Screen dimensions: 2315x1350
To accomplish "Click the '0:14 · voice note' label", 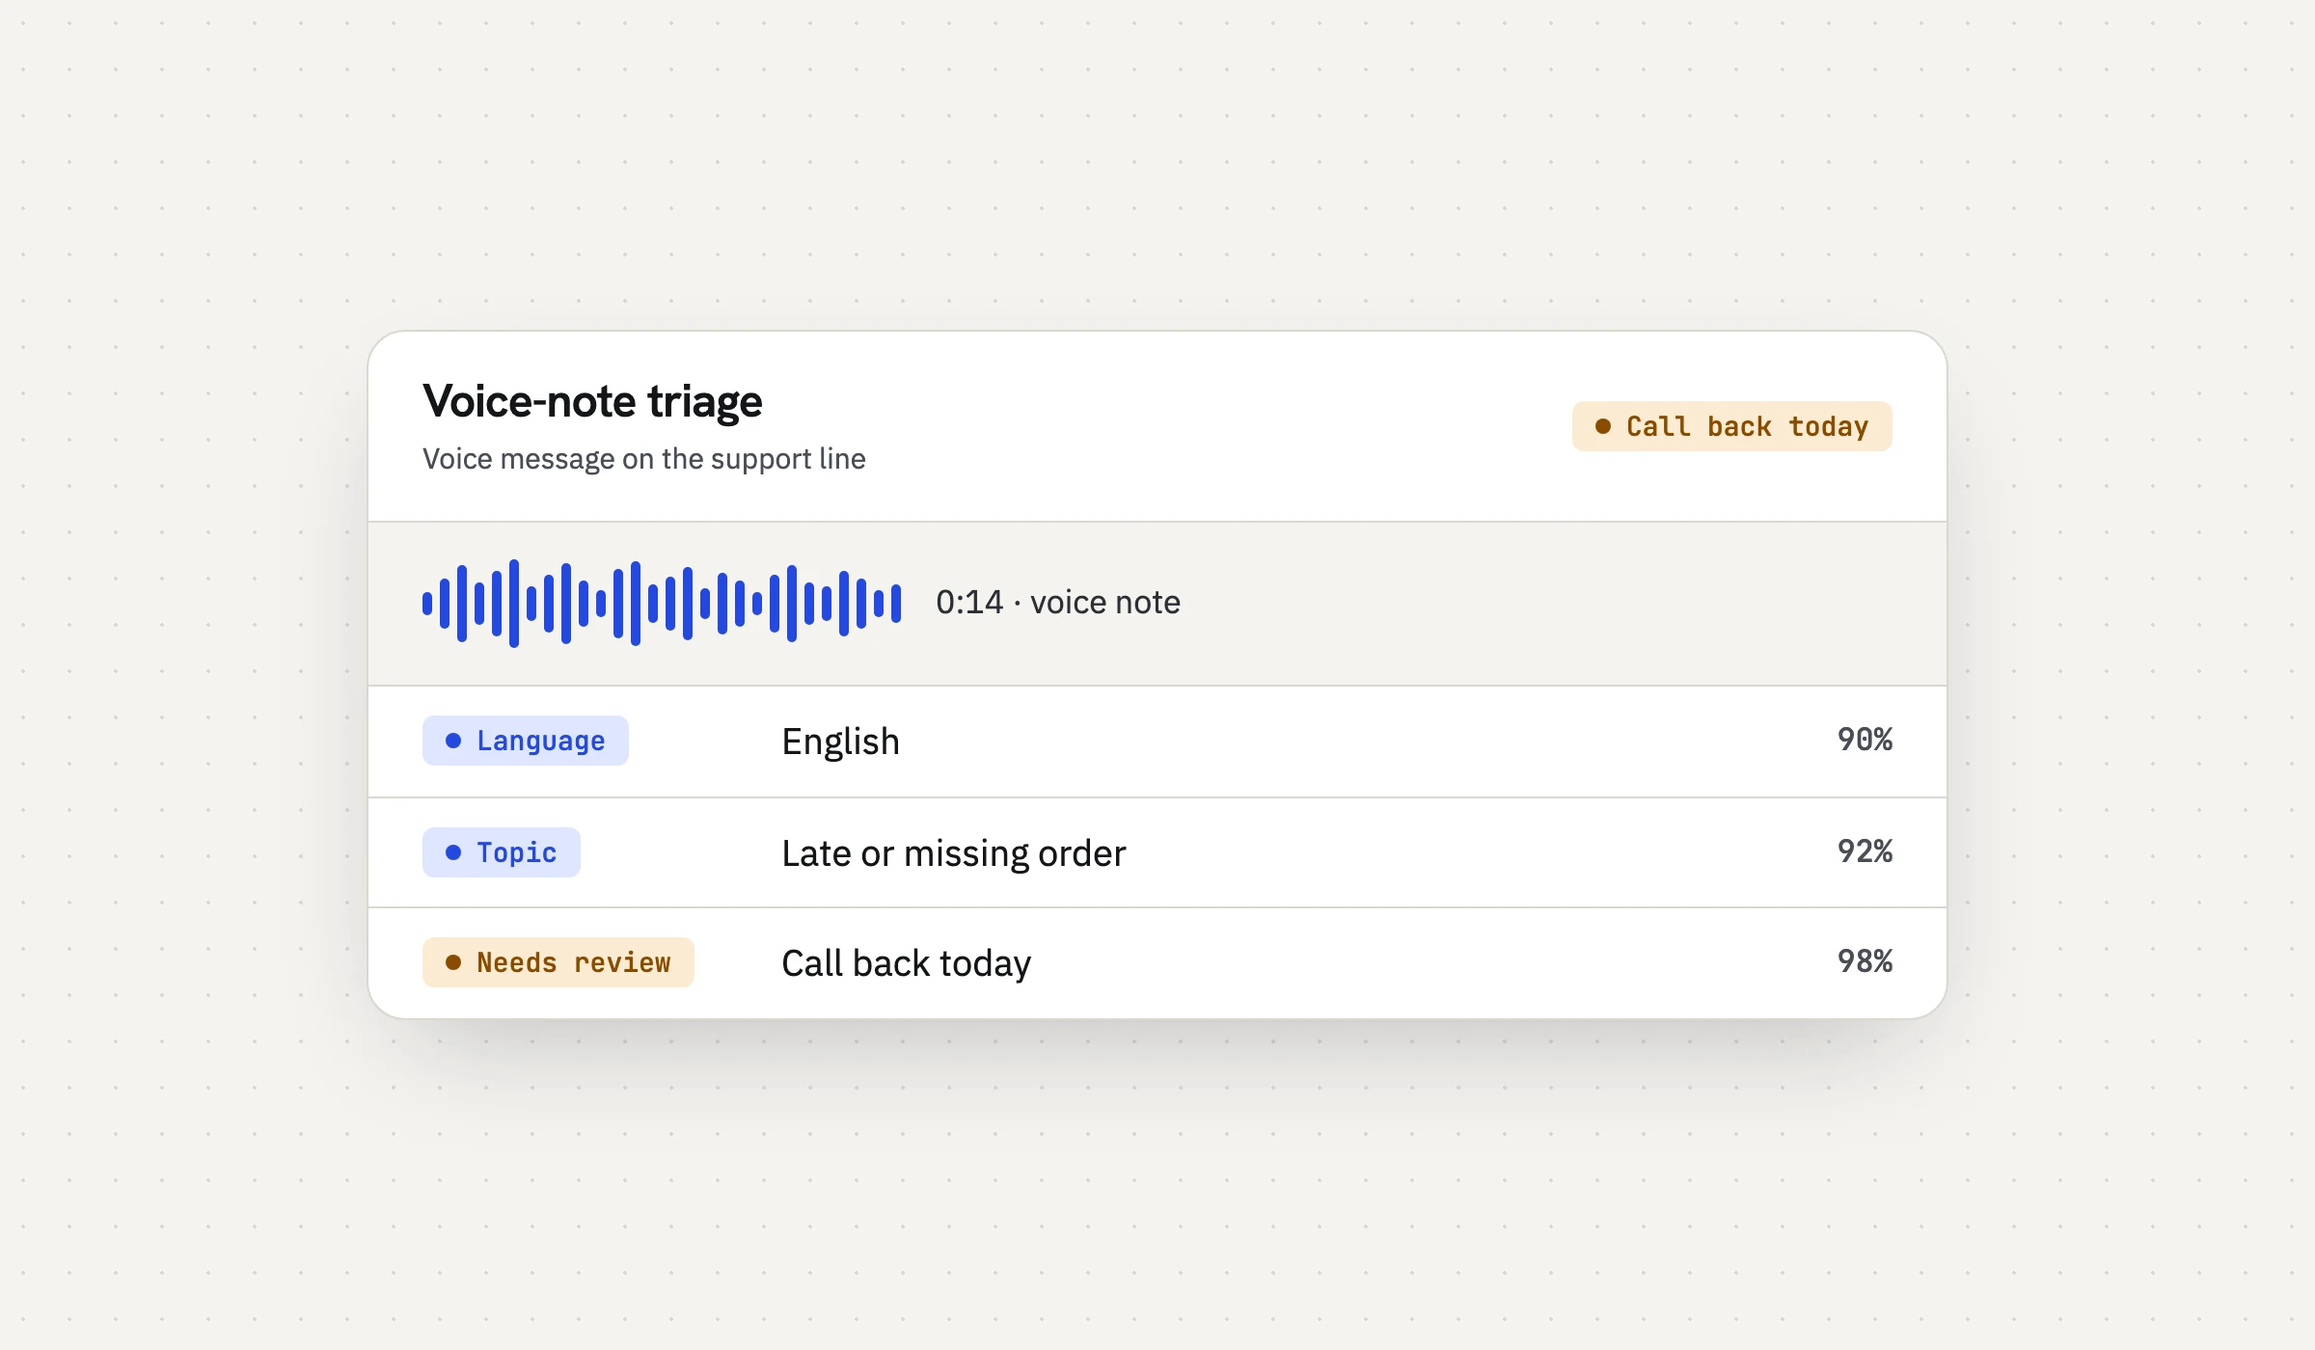I will (x=1058, y=603).
